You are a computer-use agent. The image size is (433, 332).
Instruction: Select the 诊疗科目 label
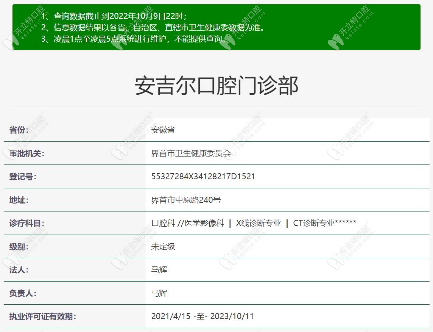[x=27, y=223]
